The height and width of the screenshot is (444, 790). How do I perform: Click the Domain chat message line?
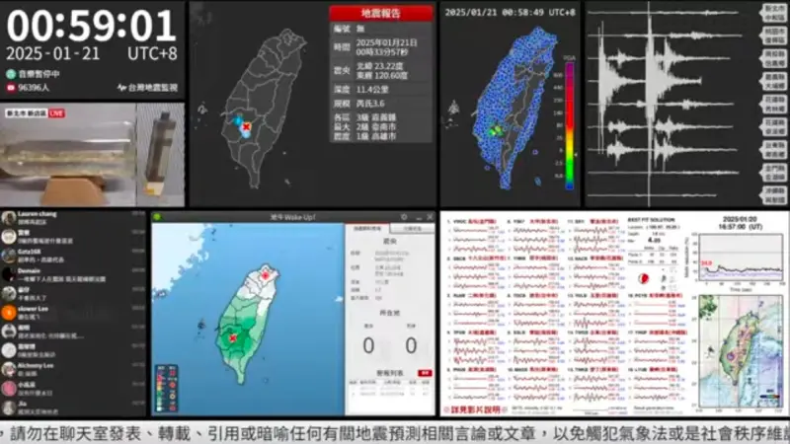61,279
